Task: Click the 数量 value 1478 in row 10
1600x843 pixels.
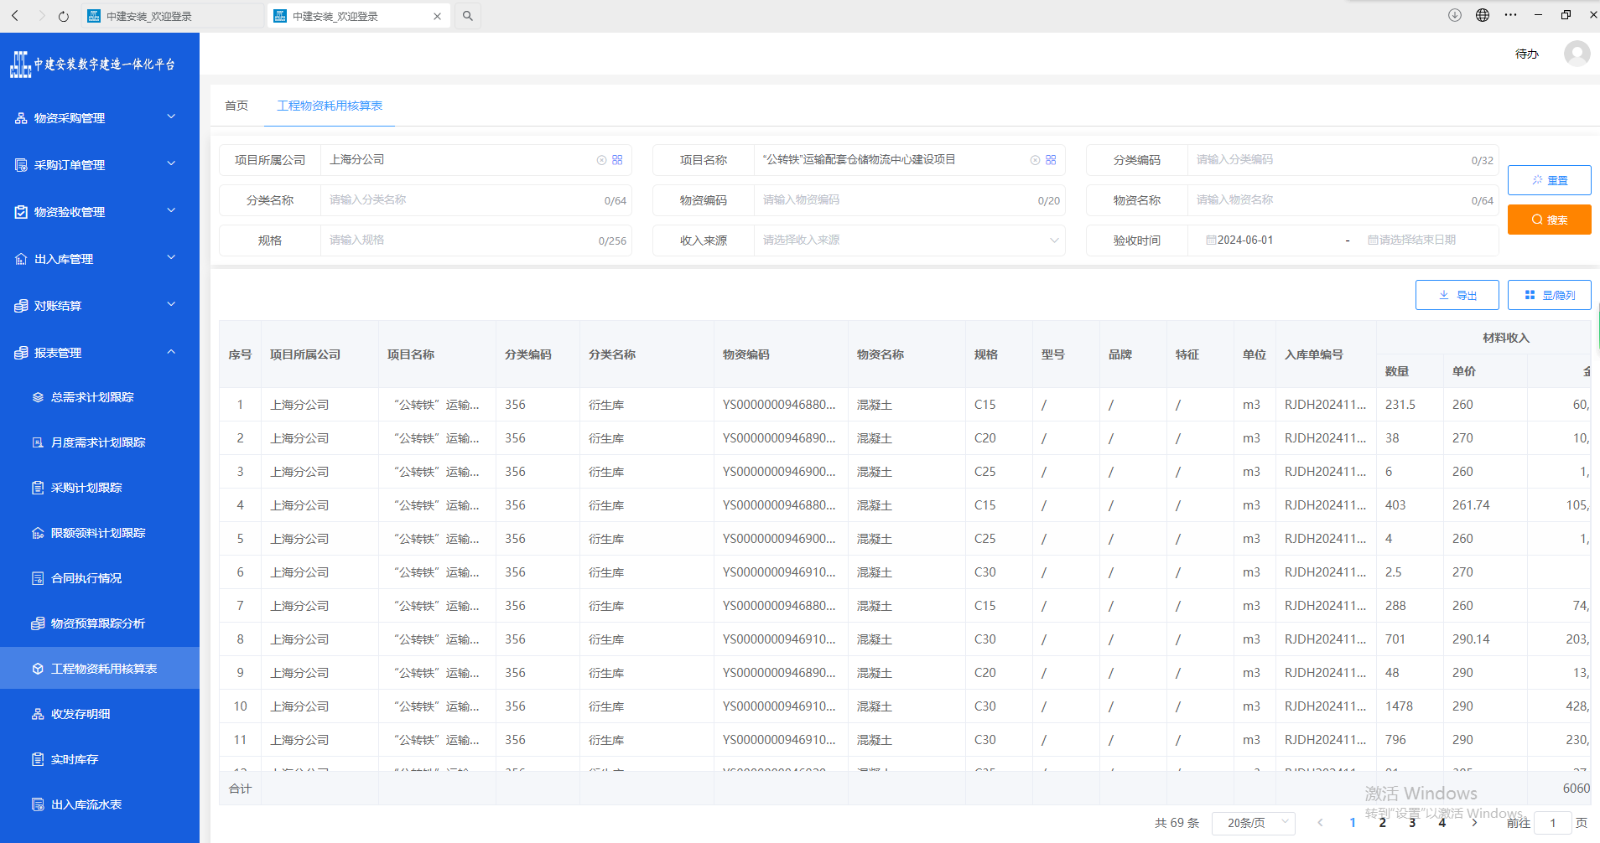Action: click(x=1399, y=706)
